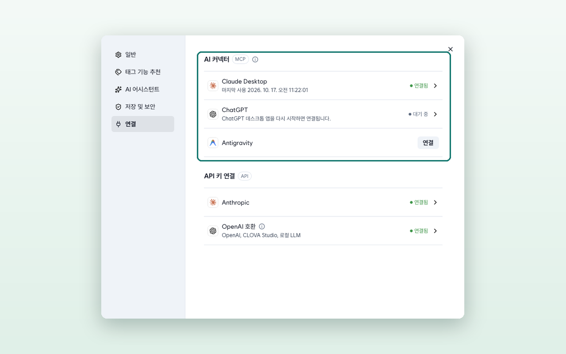This screenshot has height=354, width=566.
Task: Click the ChatGPT logo icon
Action: [x=213, y=114]
